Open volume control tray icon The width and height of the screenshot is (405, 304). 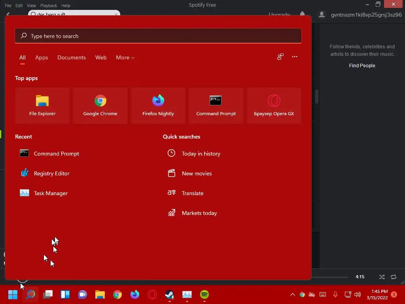click(x=358, y=294)
